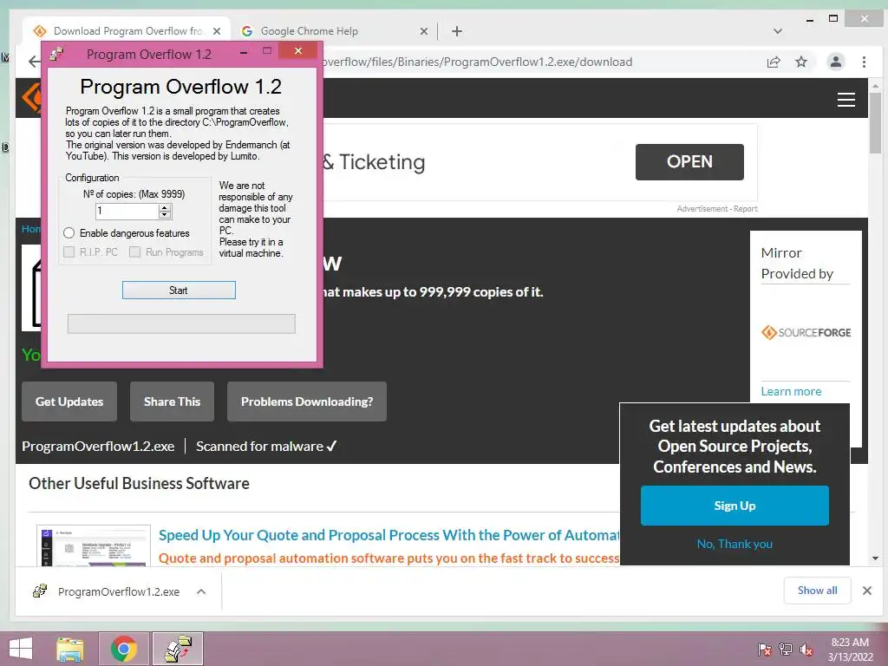888x666 pixels.
Task: Open Chrome's three-dot menu
Action: coord(864,62)
